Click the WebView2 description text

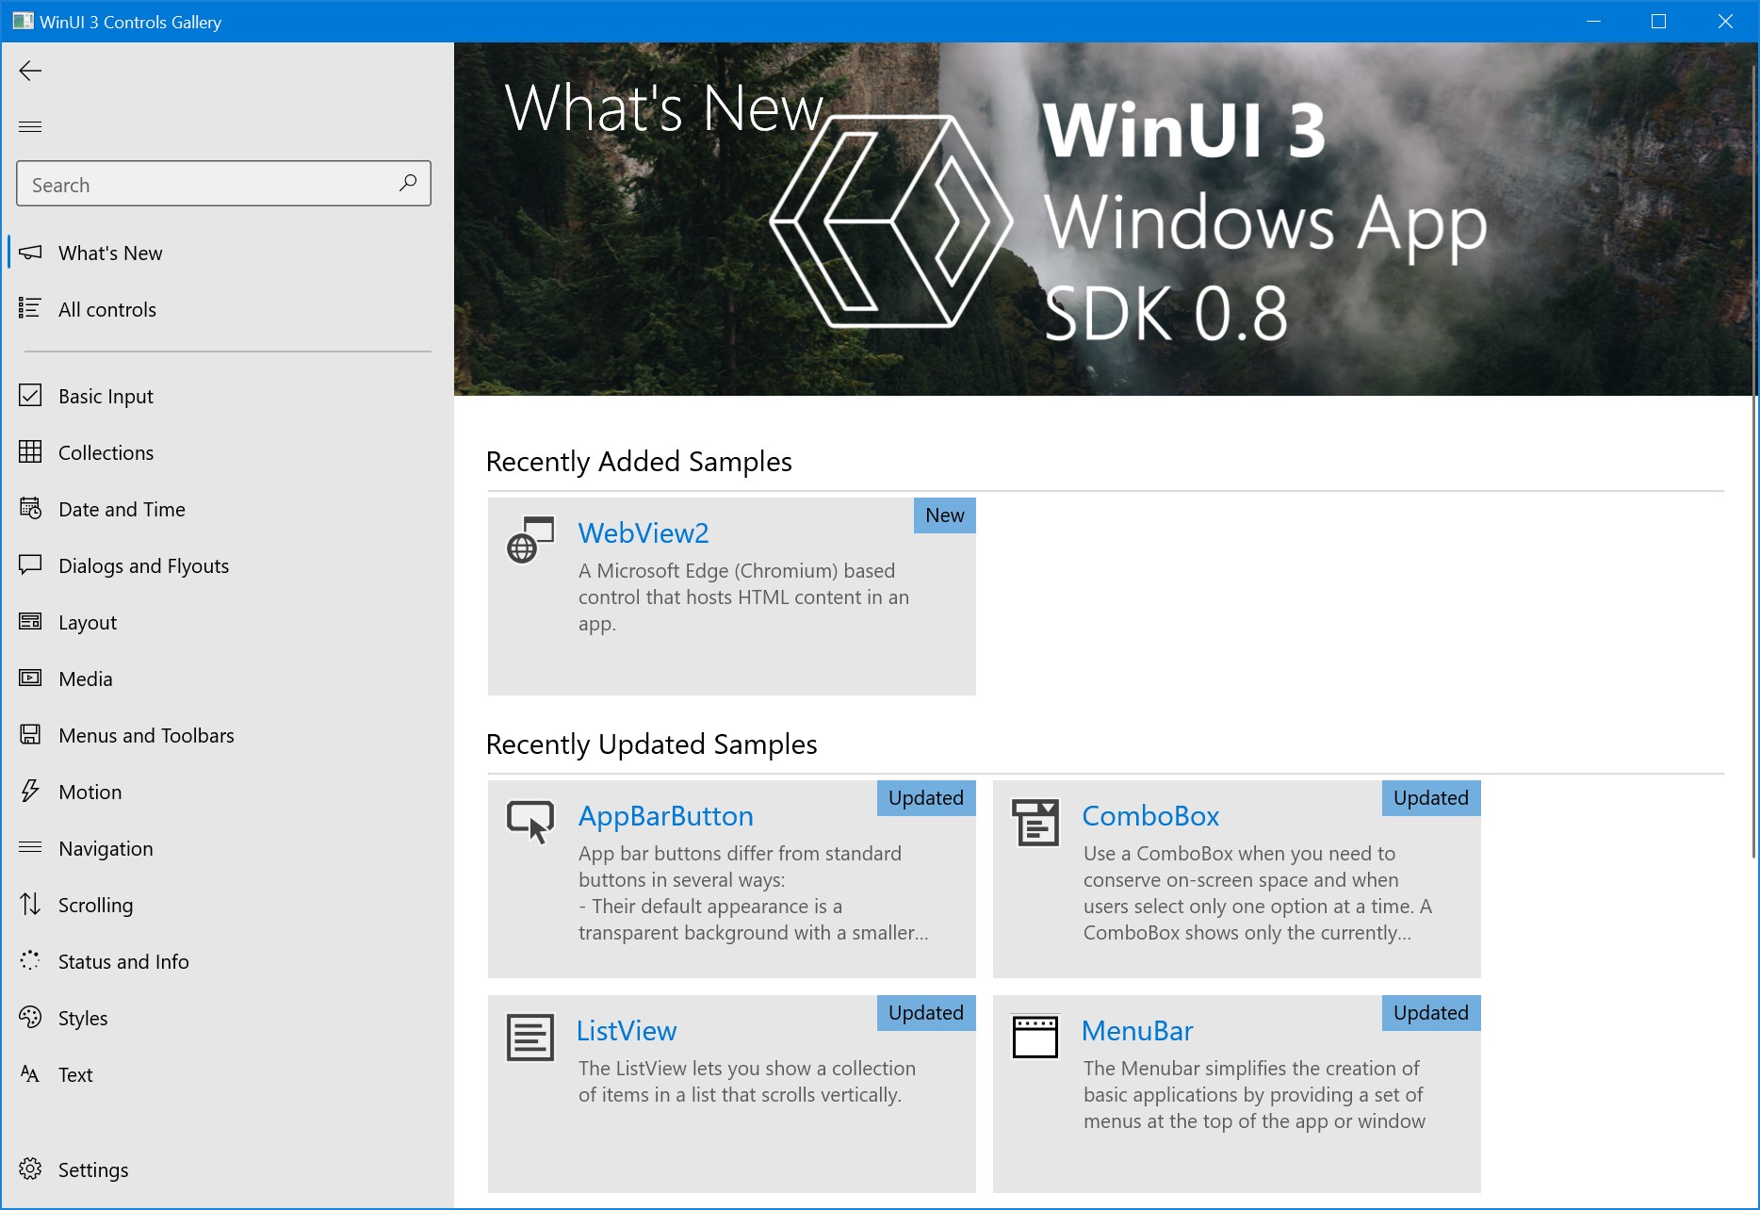click(744, 597)
